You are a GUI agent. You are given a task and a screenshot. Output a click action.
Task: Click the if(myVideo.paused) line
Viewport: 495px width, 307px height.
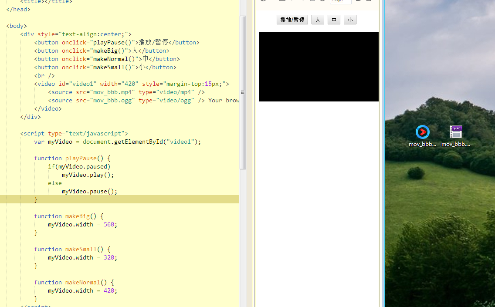79,167
